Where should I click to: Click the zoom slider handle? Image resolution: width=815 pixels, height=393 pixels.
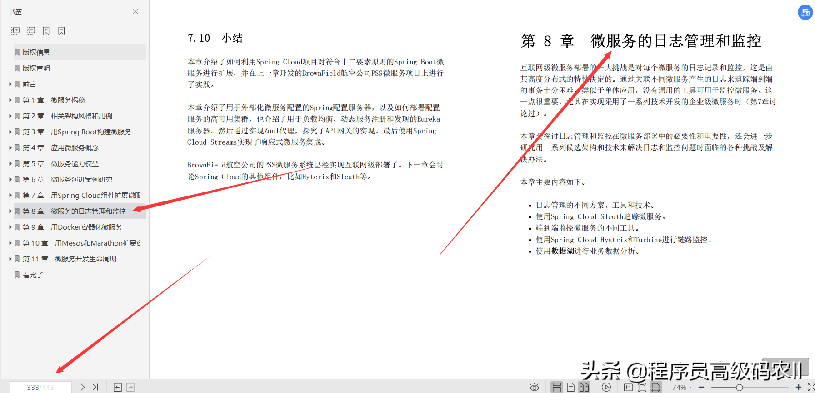pyautogui.click(x=740, y=387)
